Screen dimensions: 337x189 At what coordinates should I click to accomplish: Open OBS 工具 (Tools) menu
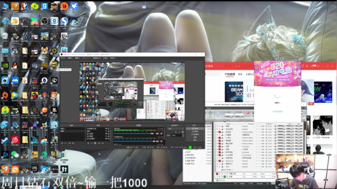coord(105,58)
